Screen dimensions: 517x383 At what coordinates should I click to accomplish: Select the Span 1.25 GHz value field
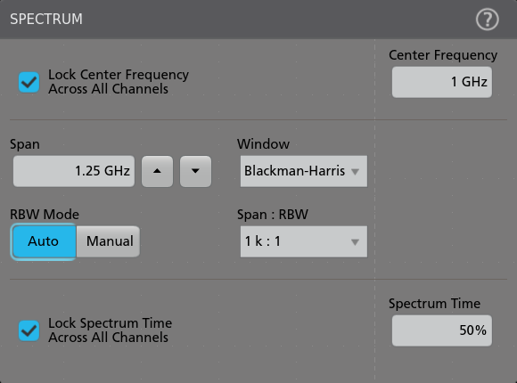[x=74, y=171]
